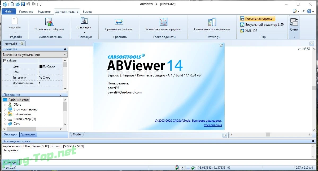Redo the last action
The width and height of the screenshot is (318, 171).
[34, 4]
